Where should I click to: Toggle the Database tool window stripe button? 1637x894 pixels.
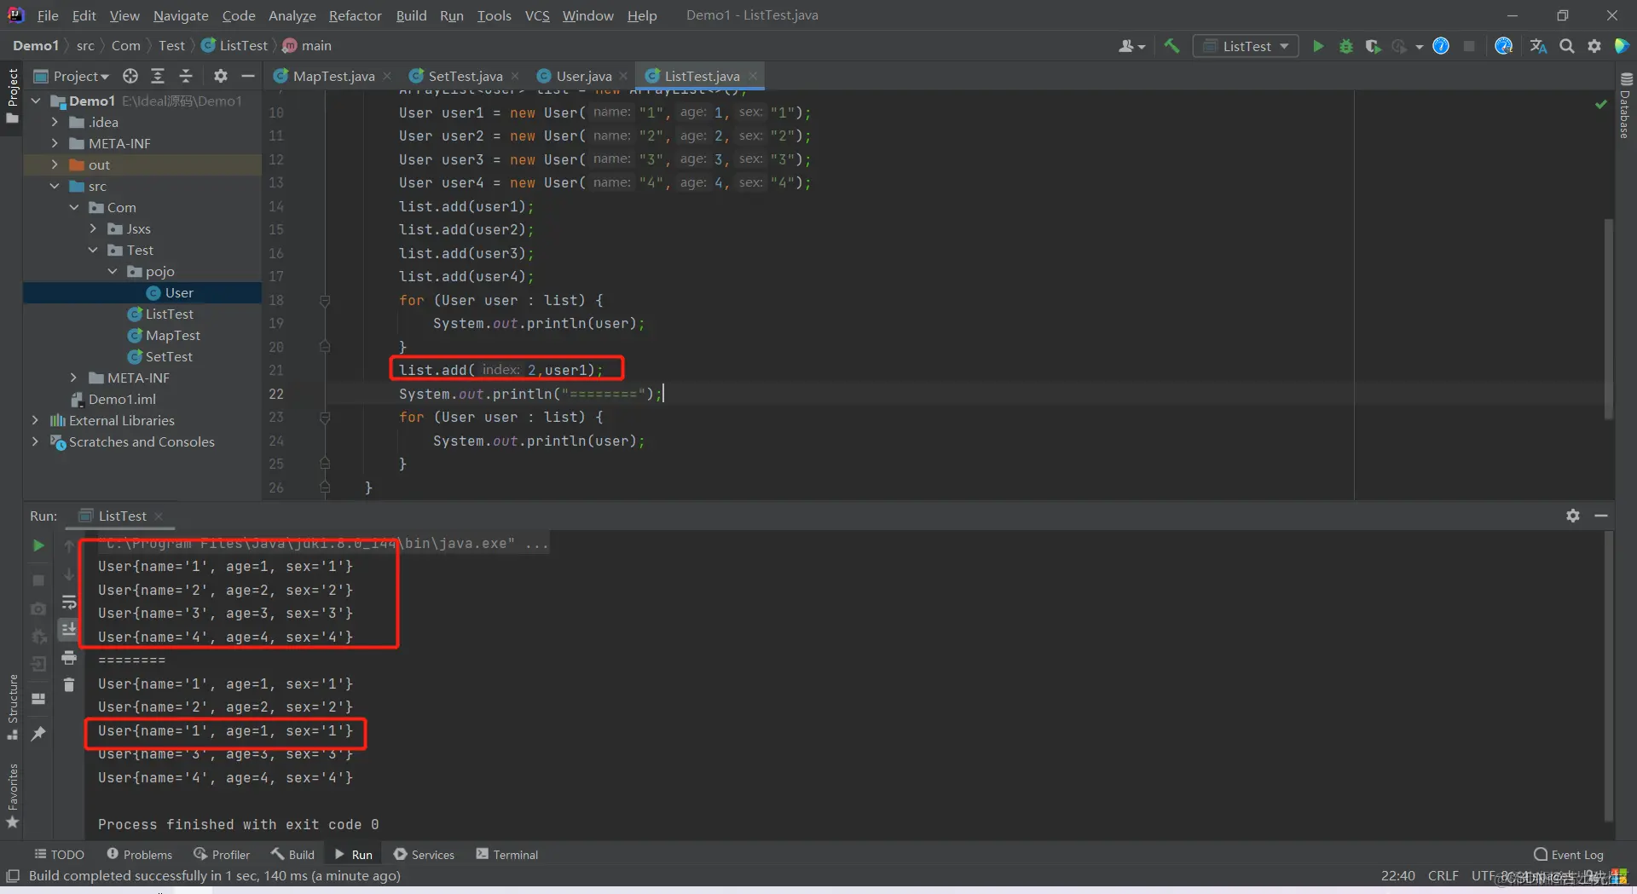[1625, 105]
